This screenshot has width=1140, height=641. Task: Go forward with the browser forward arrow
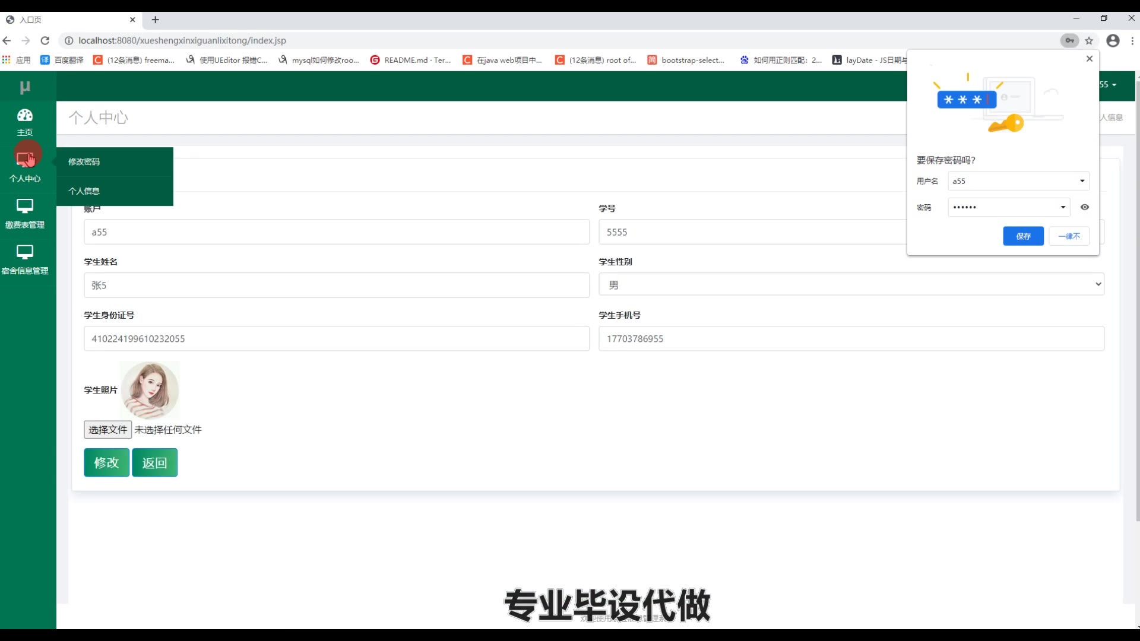pos(26,40)
